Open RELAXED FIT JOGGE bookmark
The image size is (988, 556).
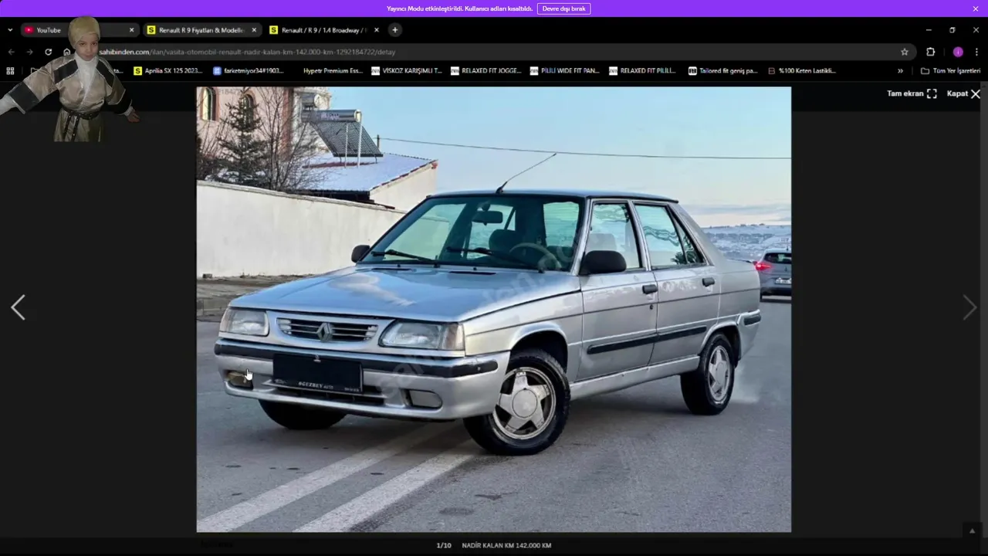pos(486,70)
